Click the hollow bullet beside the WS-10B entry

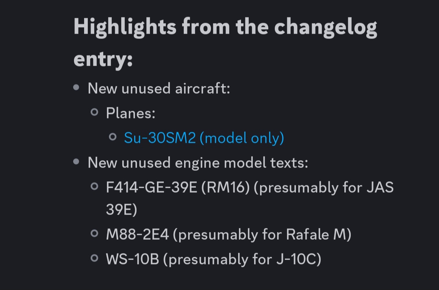point(95,258)
